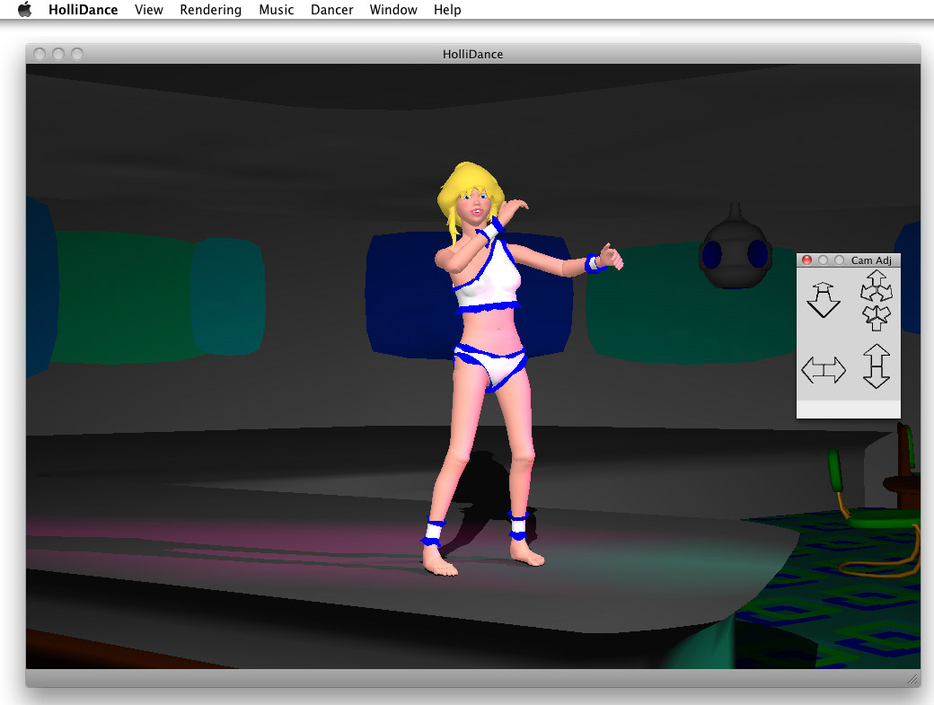Click the camera zoom in/out perspective arrow
The image size is (934, 705).
pyautogui.click(x=824, y=300)
